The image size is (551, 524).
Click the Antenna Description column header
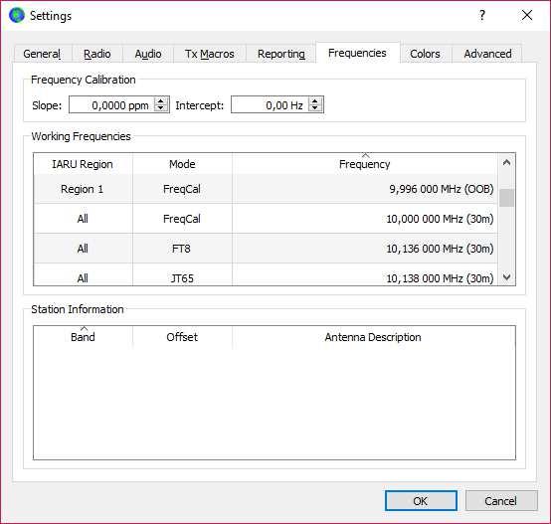coord(373,337)
